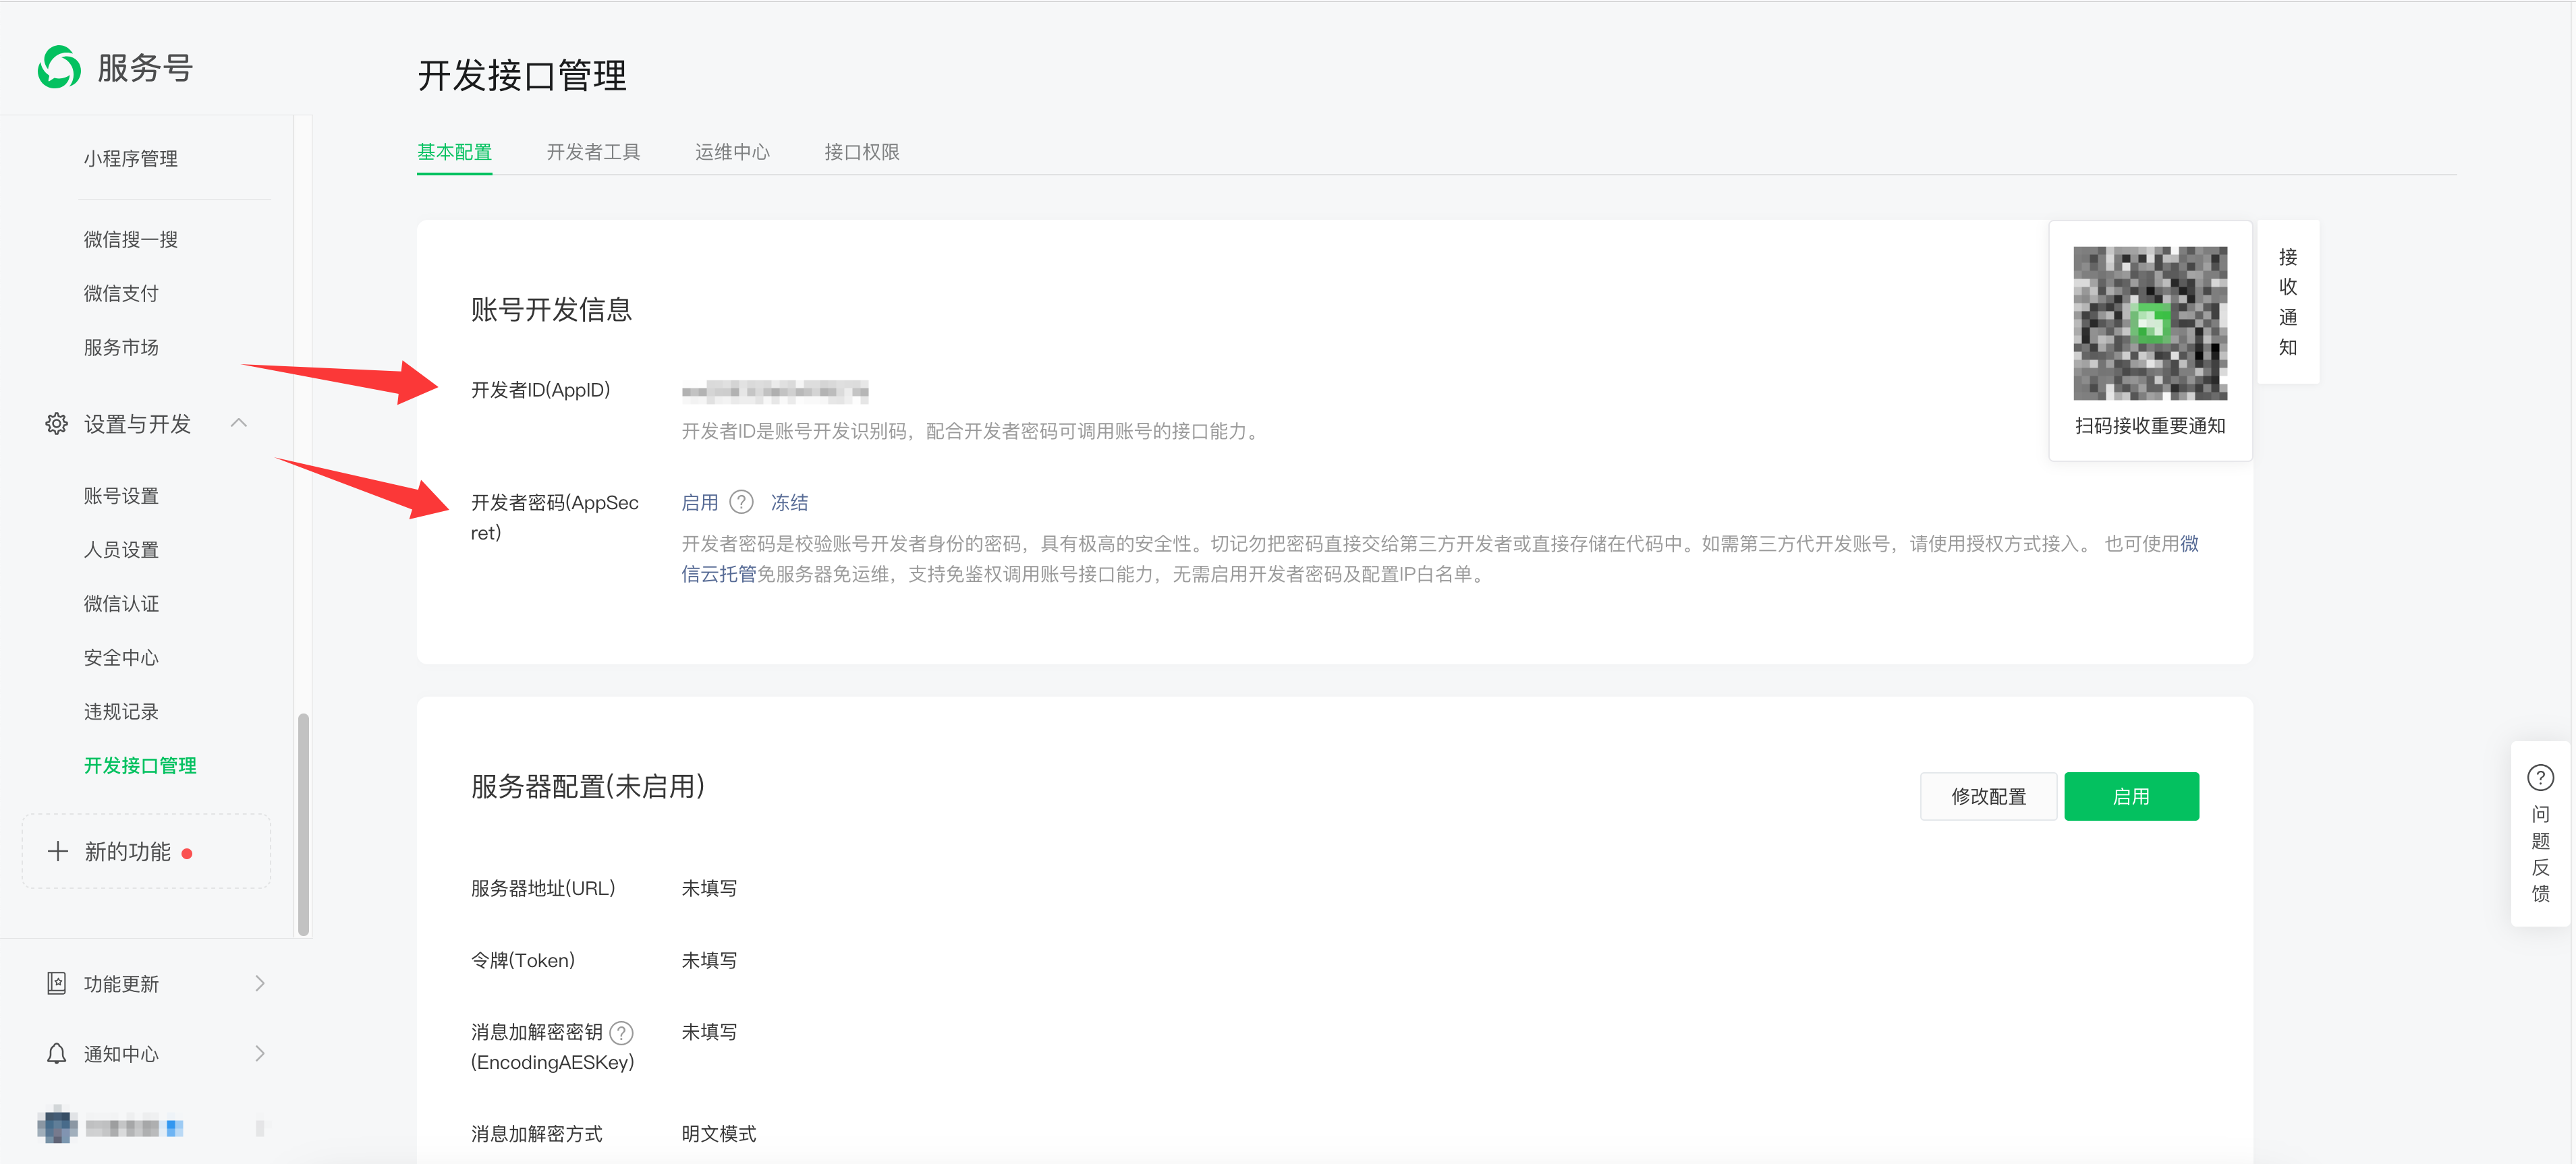Open 安全中心 in the sidebar
The width and height of the screenshot is (2576, 1164).
click(121, 658)
